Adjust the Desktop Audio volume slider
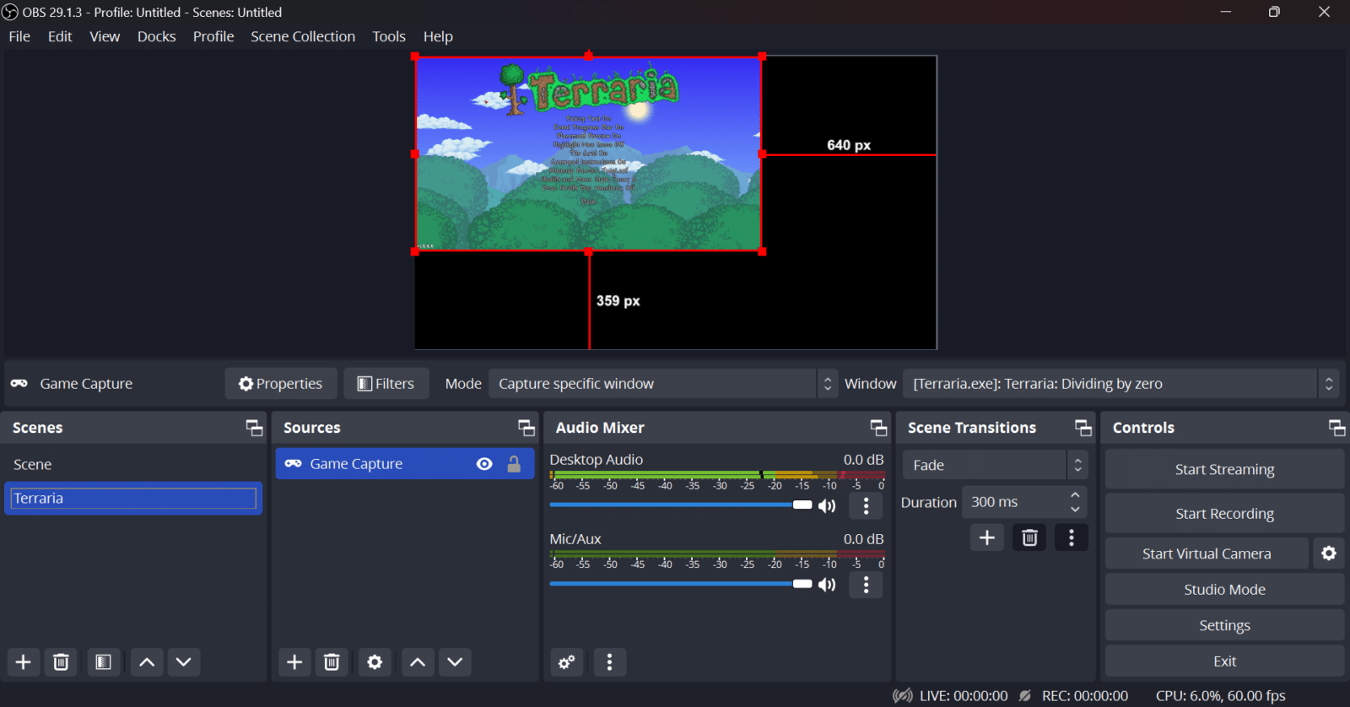The width and height of the screenshot is (1350, 707). (680, 505)
